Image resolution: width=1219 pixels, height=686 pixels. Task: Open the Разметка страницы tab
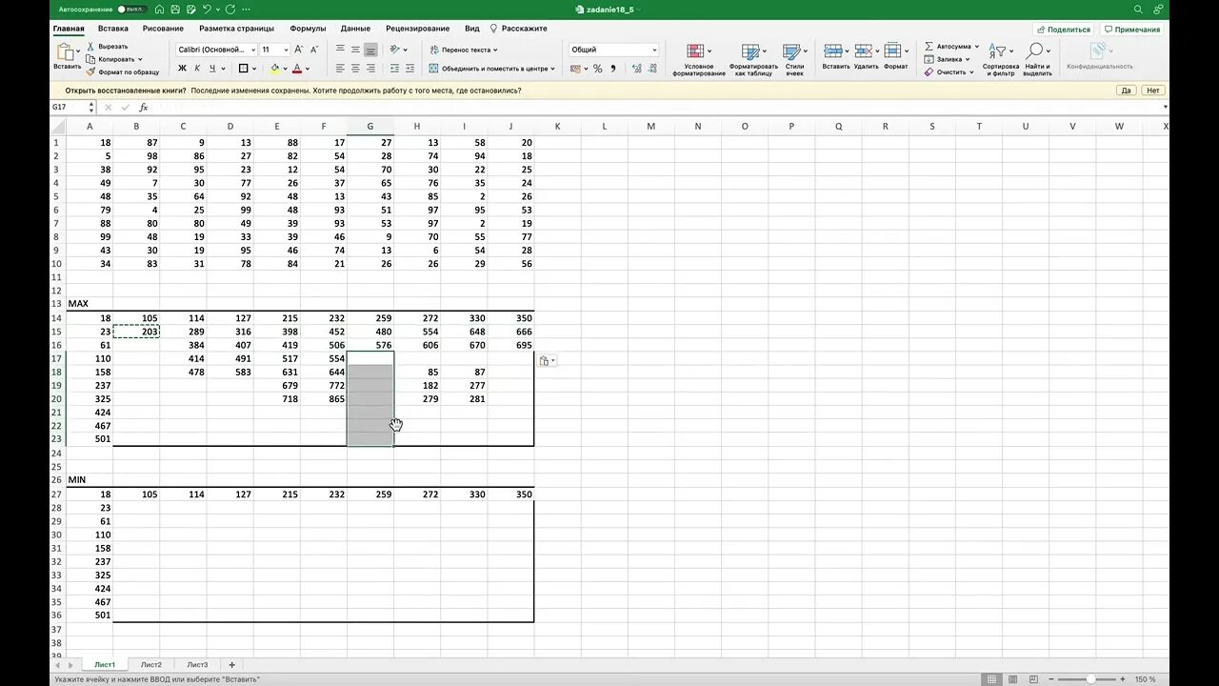pyautogui.click(x=236, y=29)
